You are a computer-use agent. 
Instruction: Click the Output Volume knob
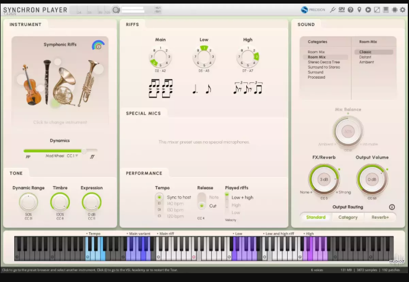tap(372, 179)
